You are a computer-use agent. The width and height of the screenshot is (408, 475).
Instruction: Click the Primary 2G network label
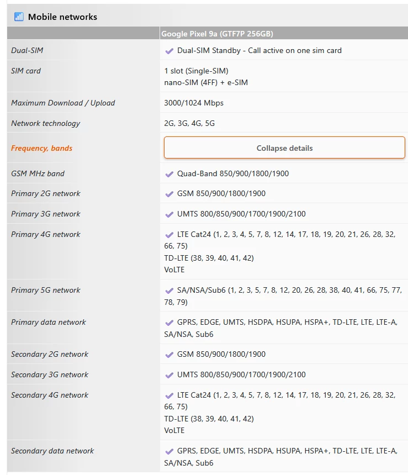pos(46,193)
